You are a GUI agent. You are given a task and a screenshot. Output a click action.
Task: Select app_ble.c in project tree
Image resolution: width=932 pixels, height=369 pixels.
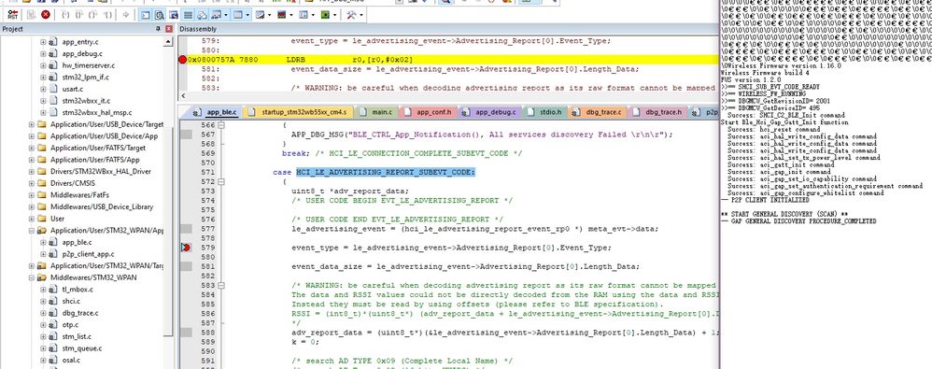pyautogui.click(x=77, y=242)
